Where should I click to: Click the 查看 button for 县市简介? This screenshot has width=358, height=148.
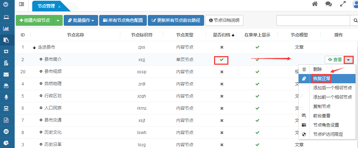pyautogui.click(x=335, y=60)
